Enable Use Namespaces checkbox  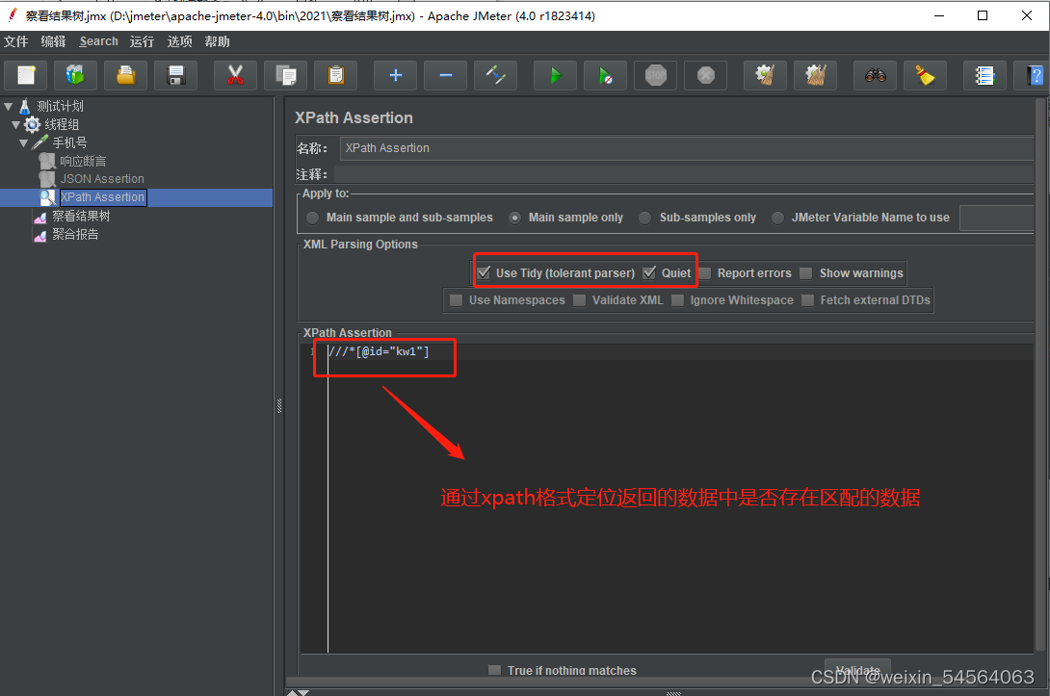pos(456,299)
